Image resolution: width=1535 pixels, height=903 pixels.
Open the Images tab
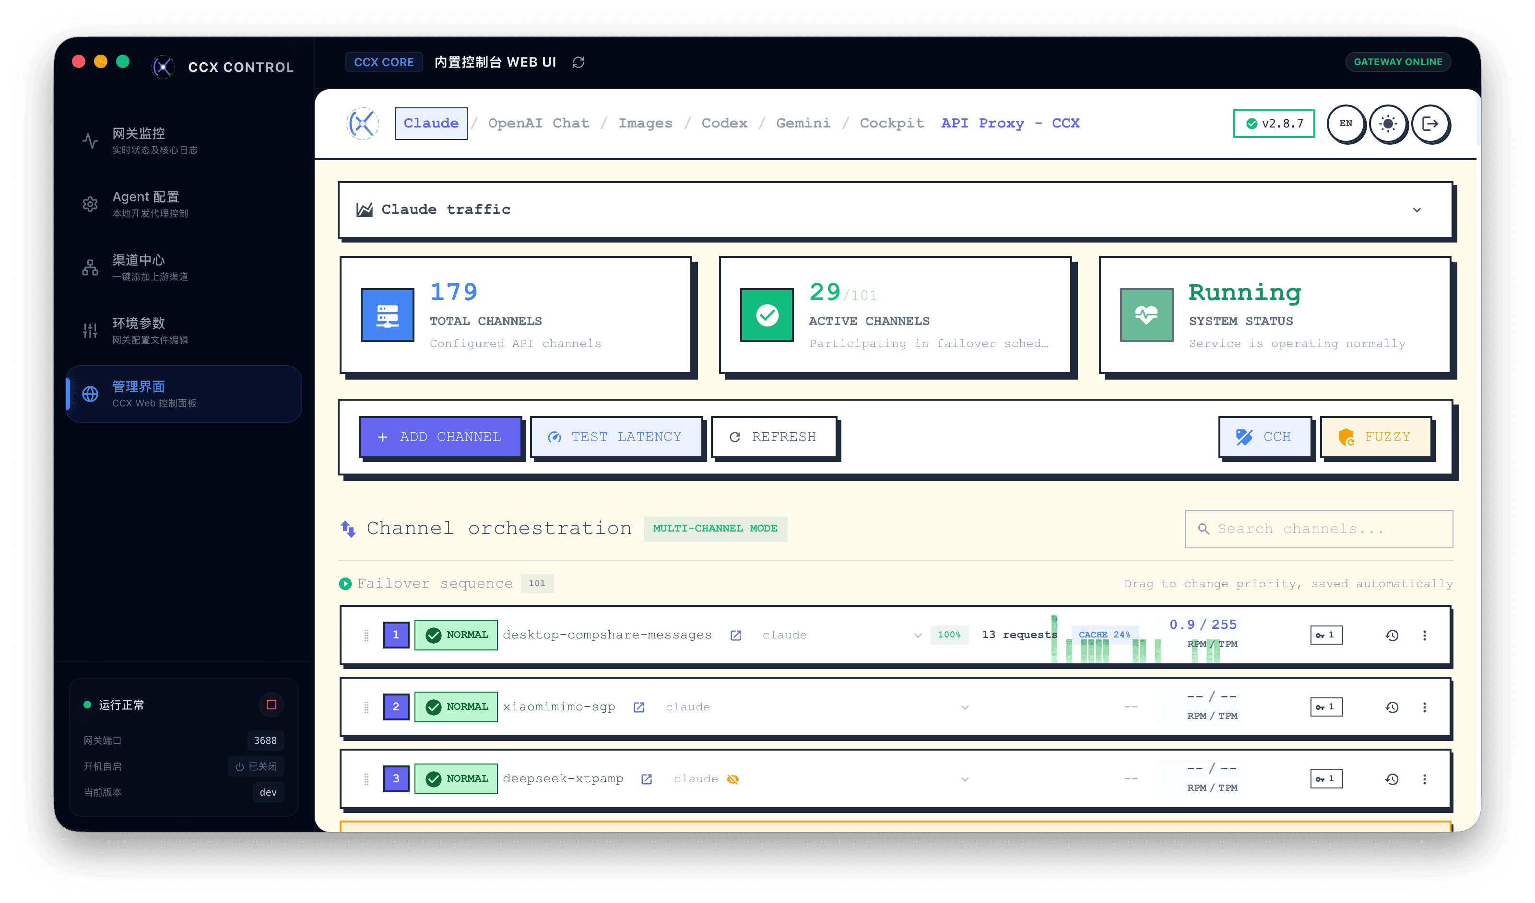[x=646, y=124]
